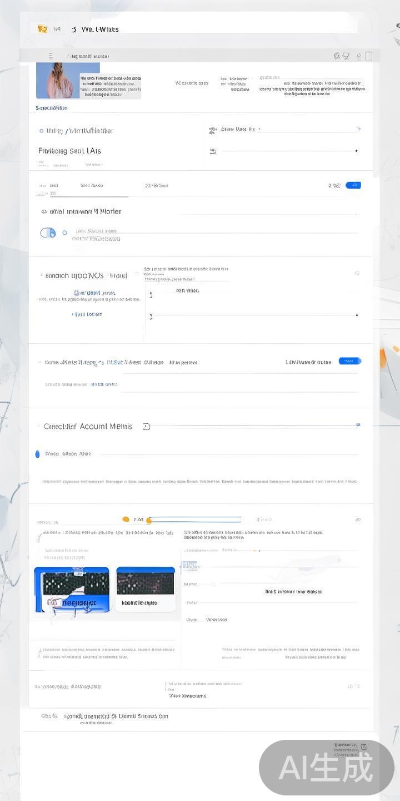Click the rightmost square icon in the gray toolbar

pos(369,56)
